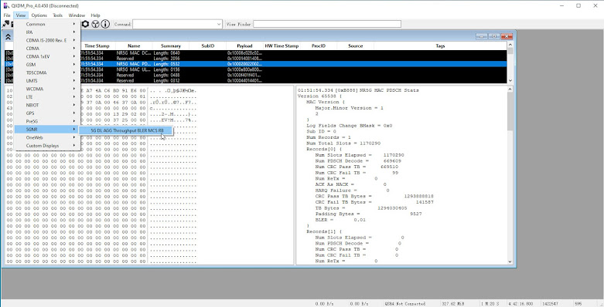Viewport: 604px width, 307px height.
Task: Click the 'TB Bytes = 1294030405' line
Action: coord(361,208)
